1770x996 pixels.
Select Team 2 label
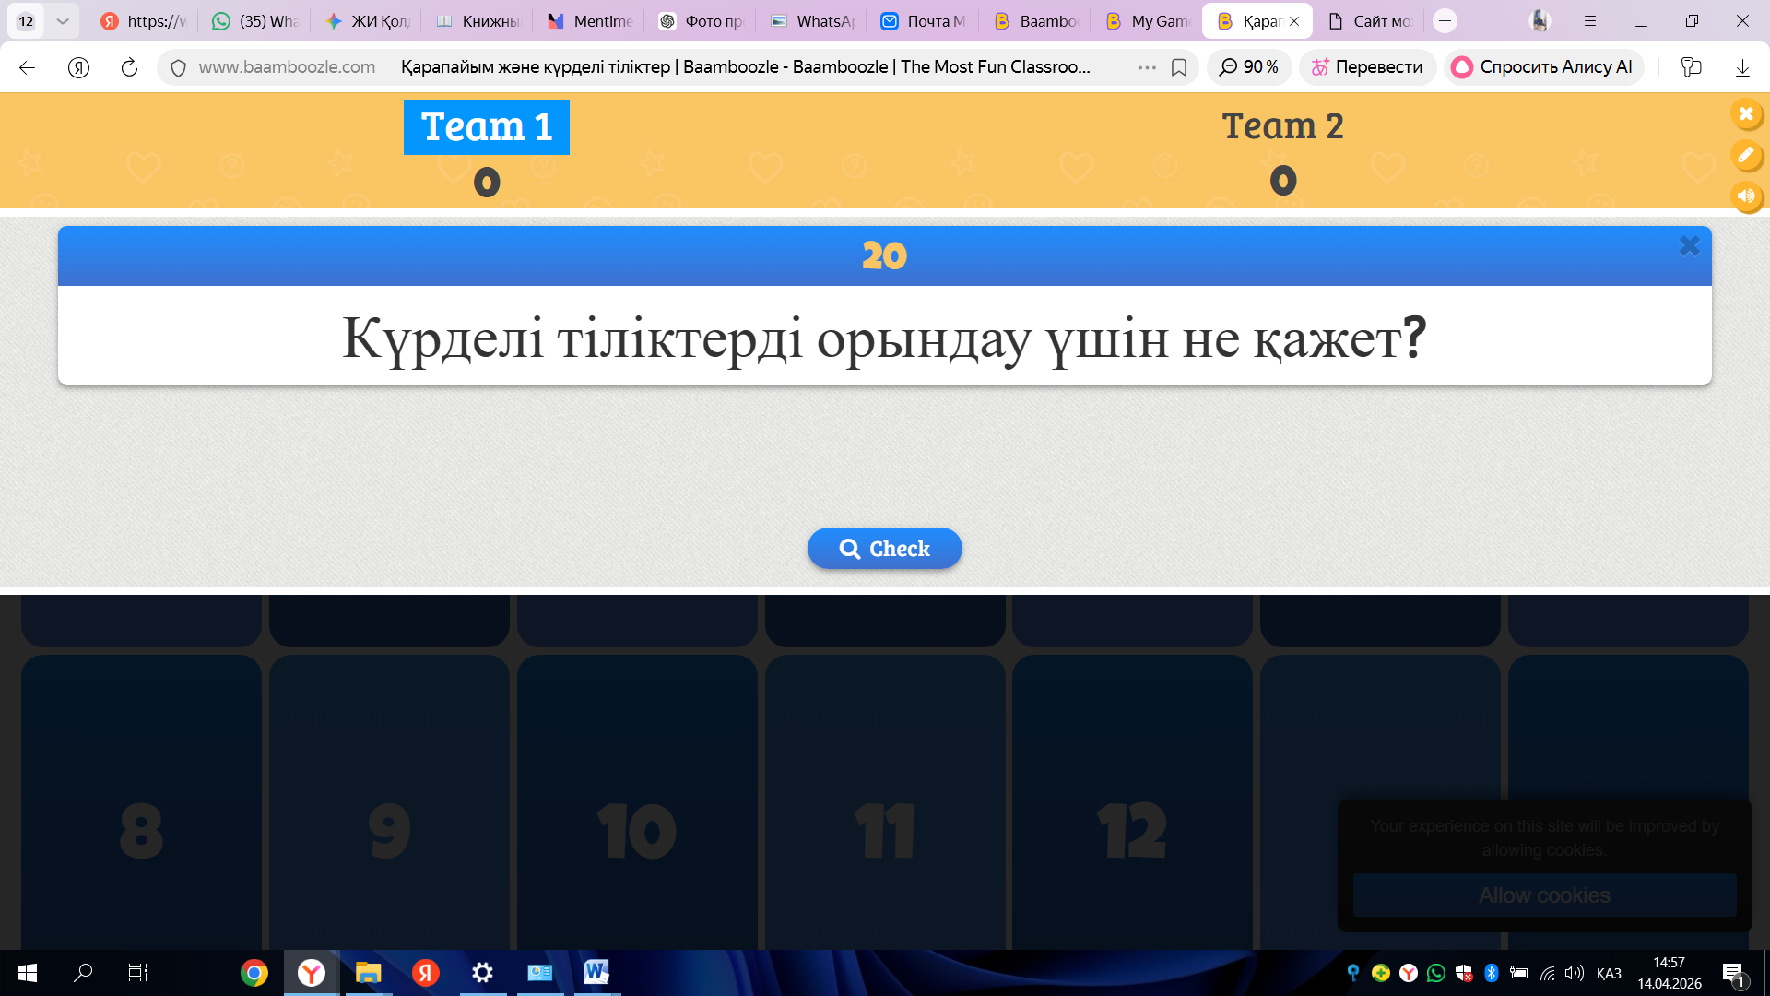(1282, 126)
